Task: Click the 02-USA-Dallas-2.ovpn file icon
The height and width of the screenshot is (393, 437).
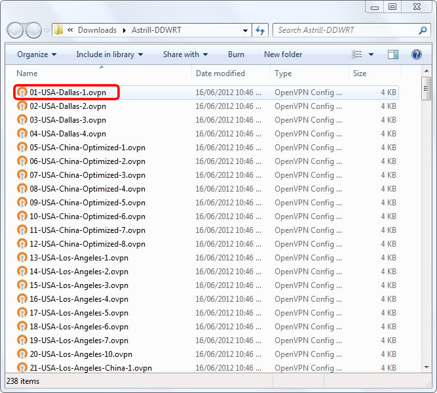Action: tap(22, 106)
